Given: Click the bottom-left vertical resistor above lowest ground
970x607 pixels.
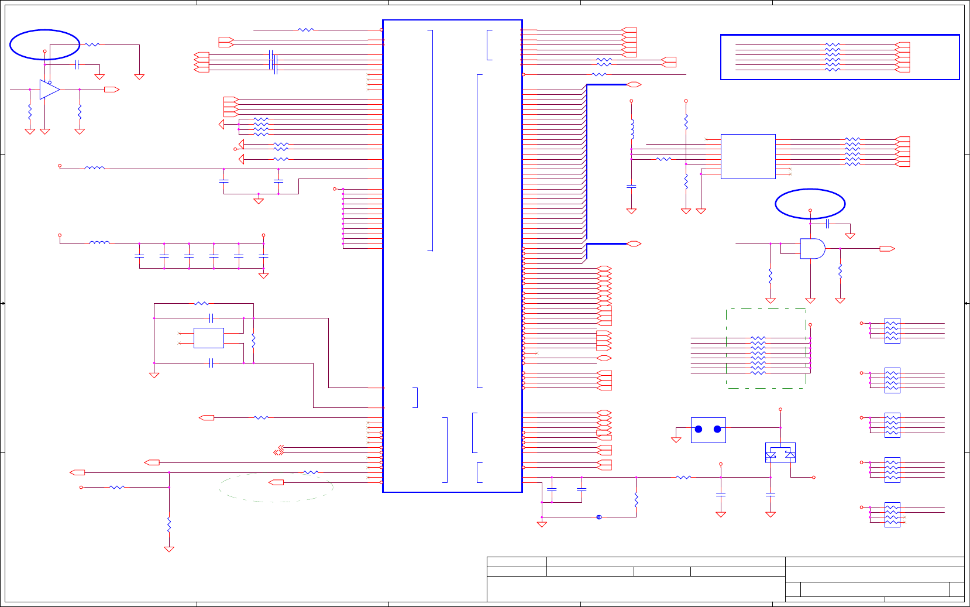Looking at the screenshot, I should [169, 524].
